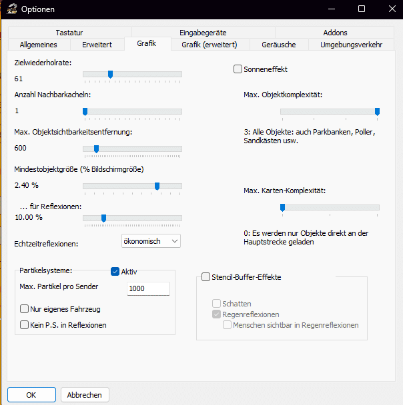Switch to the Tastatur tab
The width and height of the screenshot is (403, 405).
pyautogui.click(x=69, y=33)
